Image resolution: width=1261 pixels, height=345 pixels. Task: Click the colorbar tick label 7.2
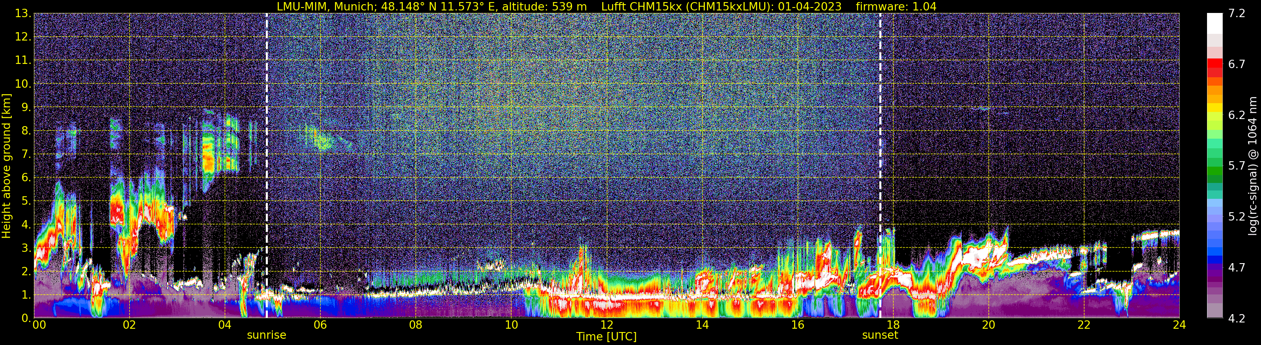[1237, 13]
